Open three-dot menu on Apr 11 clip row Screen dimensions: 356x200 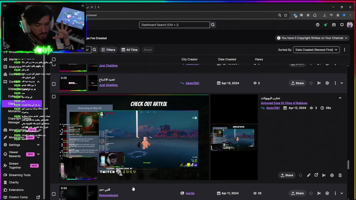335,193
